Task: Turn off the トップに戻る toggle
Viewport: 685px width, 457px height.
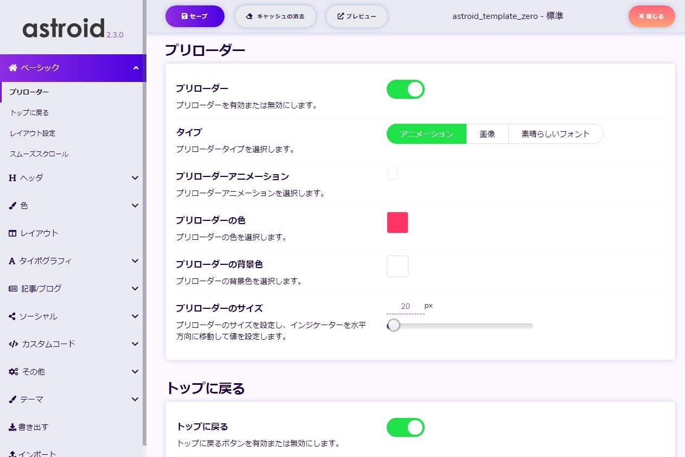Action: point(405,427)
